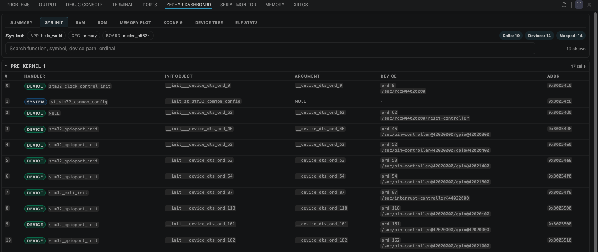Click the APP hello_world chip
Screen dimensions: 598x252
46,36
